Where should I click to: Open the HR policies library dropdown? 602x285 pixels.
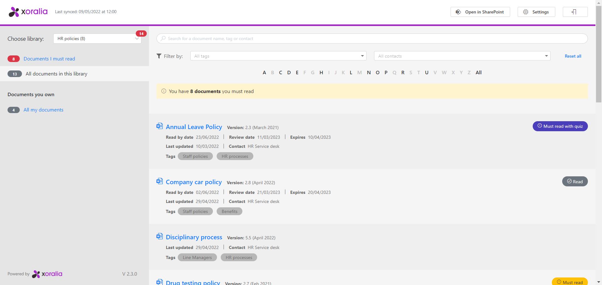97,39
